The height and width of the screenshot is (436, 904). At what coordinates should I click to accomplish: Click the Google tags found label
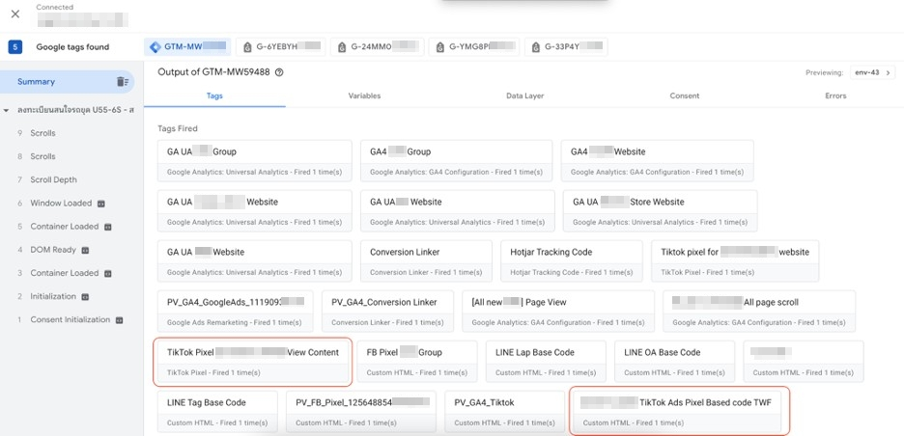tap(72, 47)
